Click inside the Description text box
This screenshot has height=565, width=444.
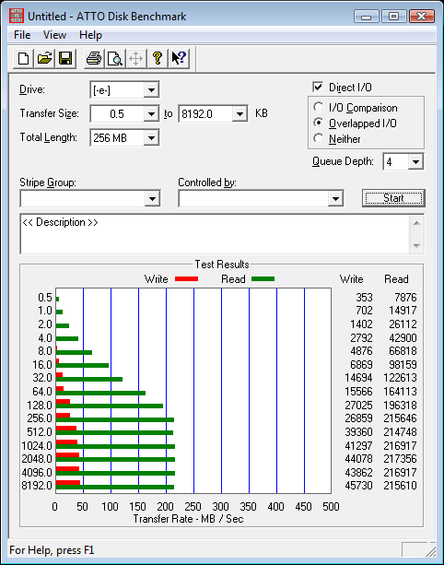pos(216,234)
